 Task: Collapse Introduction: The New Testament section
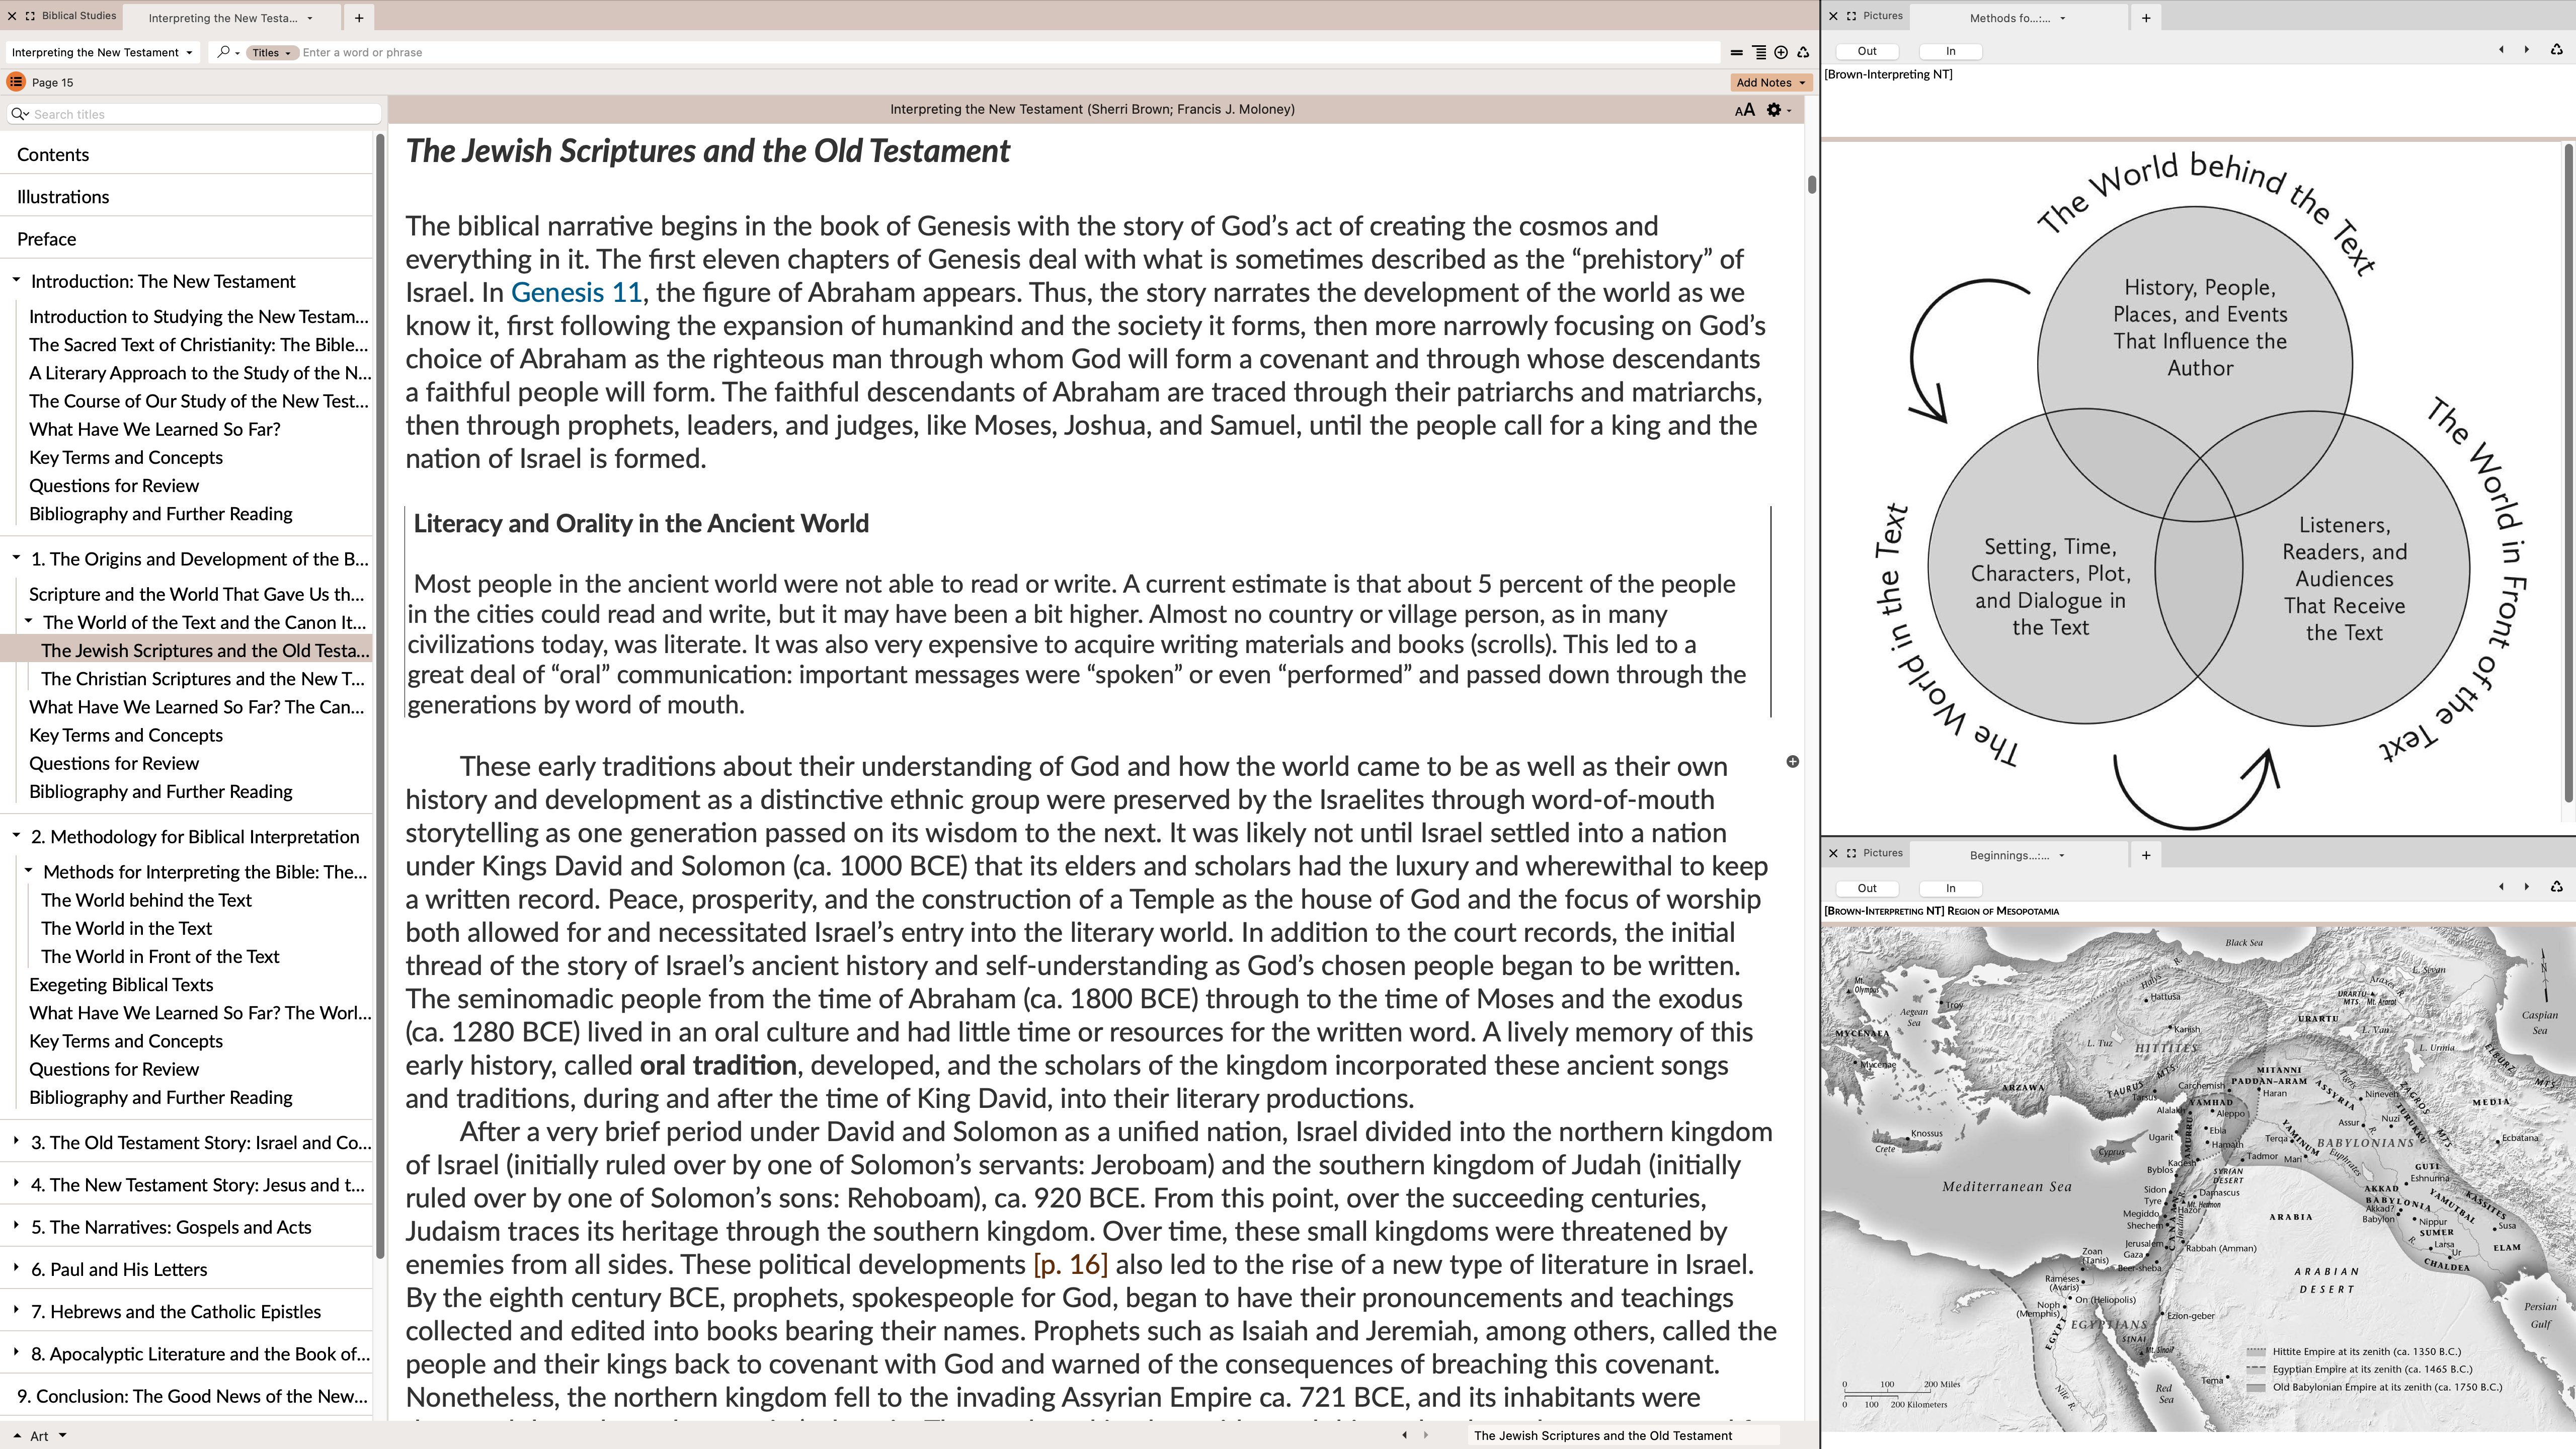16,281
